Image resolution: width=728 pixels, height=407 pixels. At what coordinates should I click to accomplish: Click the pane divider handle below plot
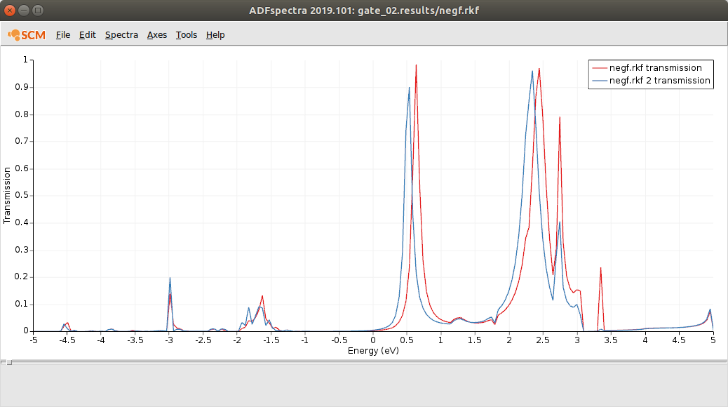(9, 362)
